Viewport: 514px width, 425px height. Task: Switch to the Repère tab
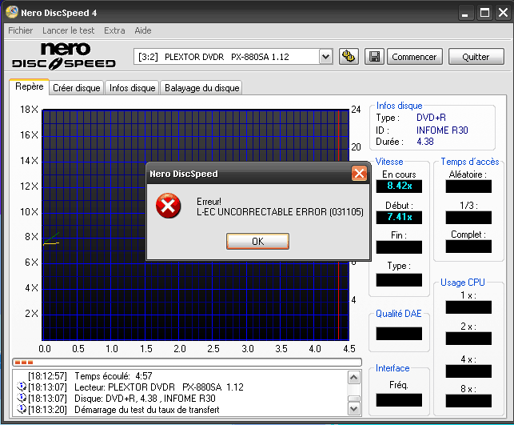pyautogui.click(x=29, y=86)
